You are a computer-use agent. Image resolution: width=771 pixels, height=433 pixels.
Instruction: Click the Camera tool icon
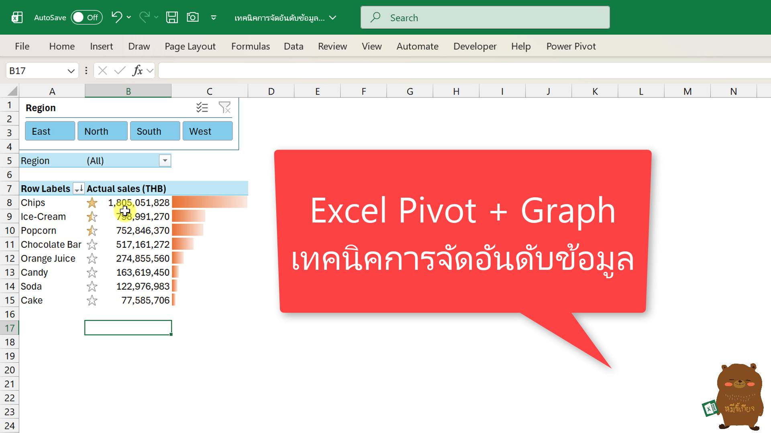(x=193, y=17)
